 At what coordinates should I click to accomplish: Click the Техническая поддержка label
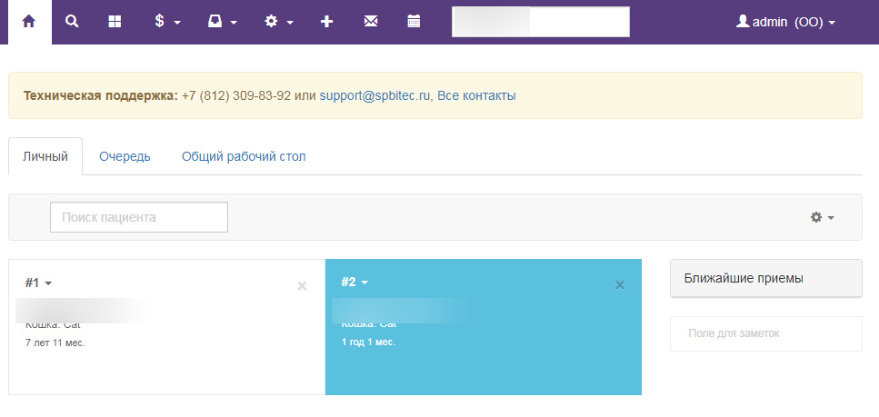pos(101,95)
